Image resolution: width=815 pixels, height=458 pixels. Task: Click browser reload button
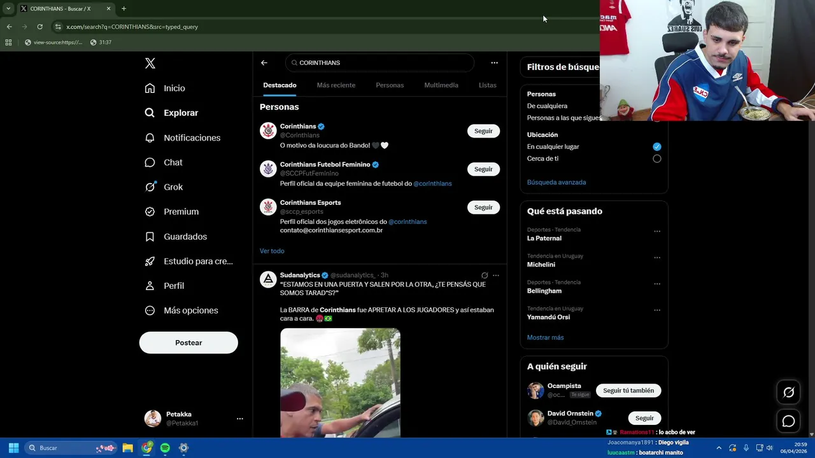tap(39, 27)
